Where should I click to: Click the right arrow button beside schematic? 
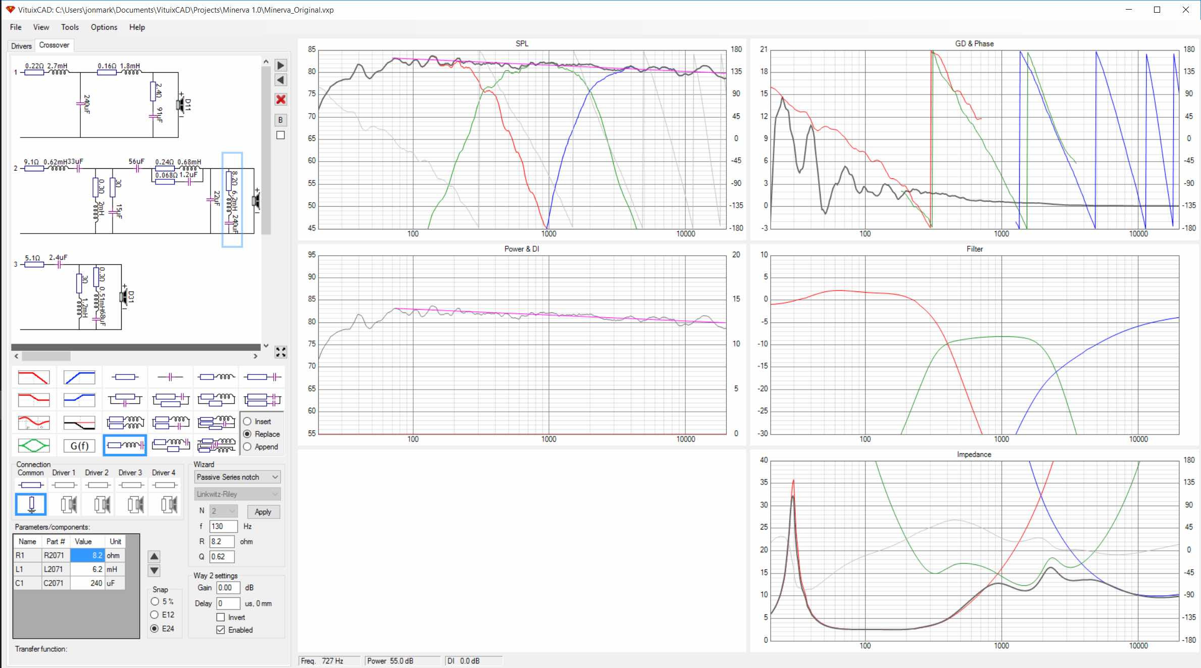point(281,65)
